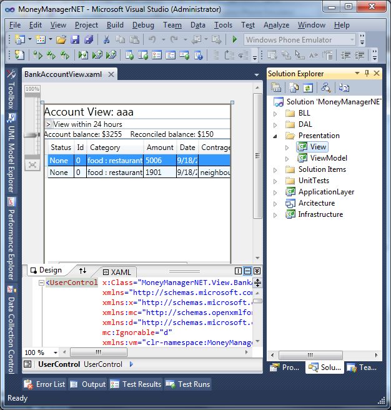Click the Decrease Indent toolbar icon
The width and height of the screenshot is (391, 410).
346,55
